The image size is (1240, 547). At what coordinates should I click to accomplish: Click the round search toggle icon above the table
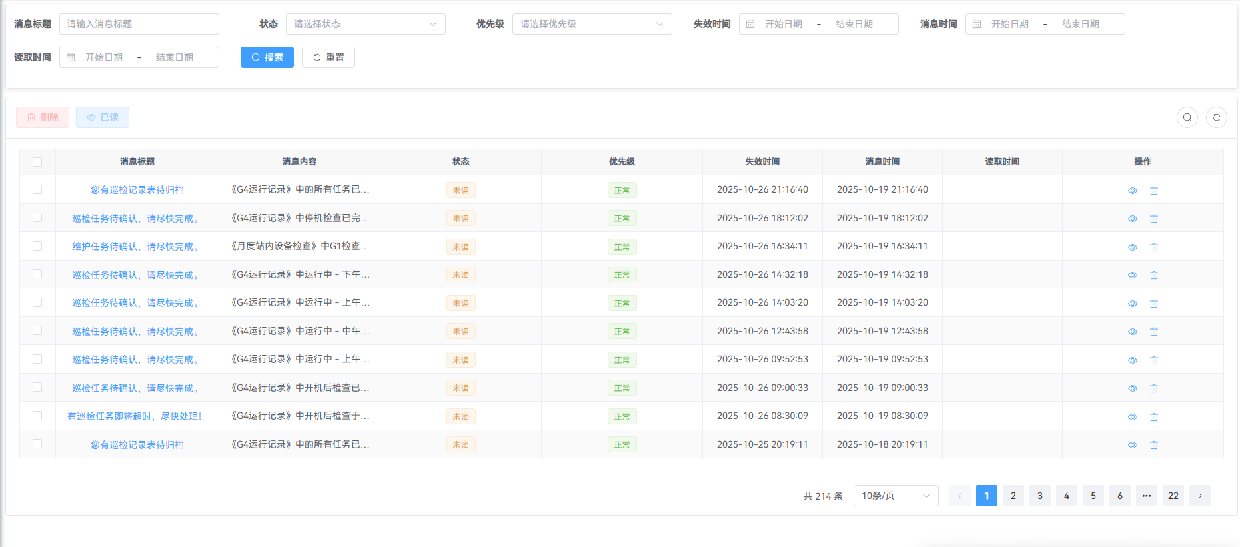(1187, 117)
